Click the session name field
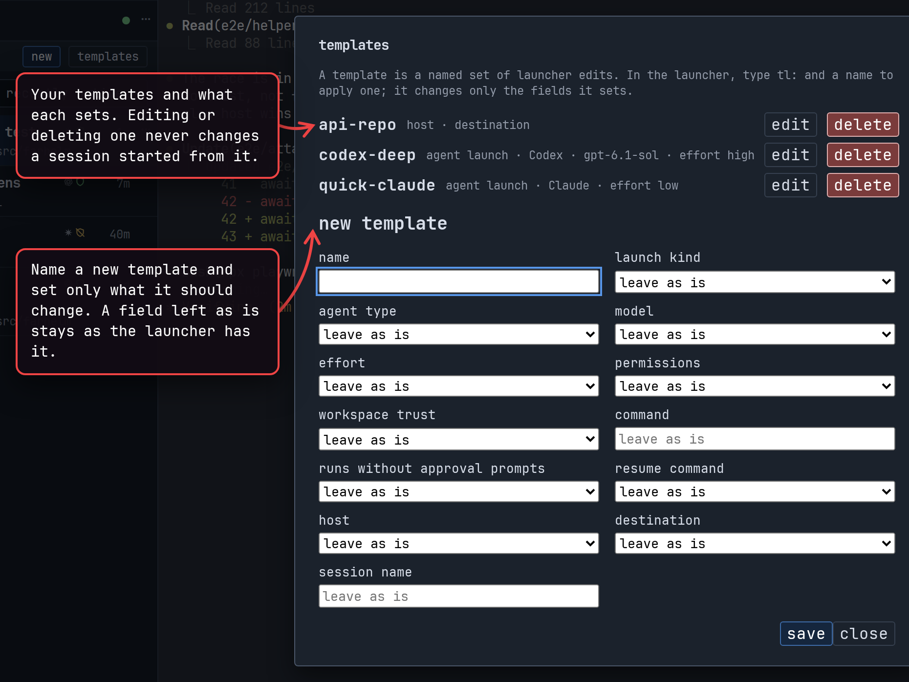Viewport: 909px width, 682px height. pos(459,596)
